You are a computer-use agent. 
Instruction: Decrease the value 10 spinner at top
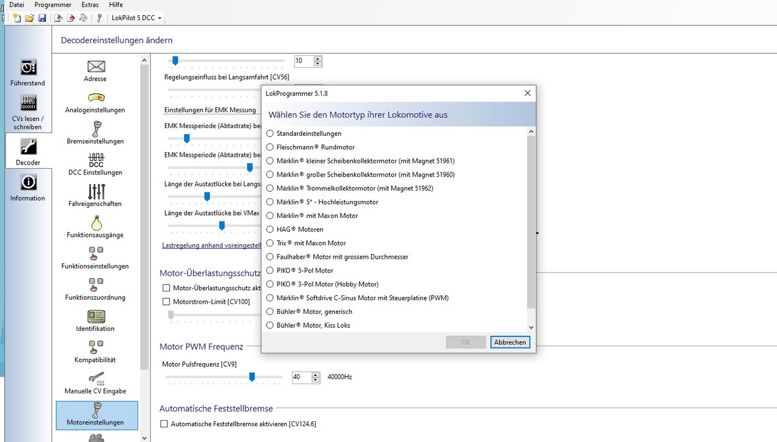(x=318, y=64)
